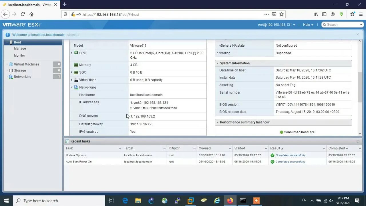Dismiss the welcome banner via dismiss link
366x206 pixels.
(x=73, y=35)
